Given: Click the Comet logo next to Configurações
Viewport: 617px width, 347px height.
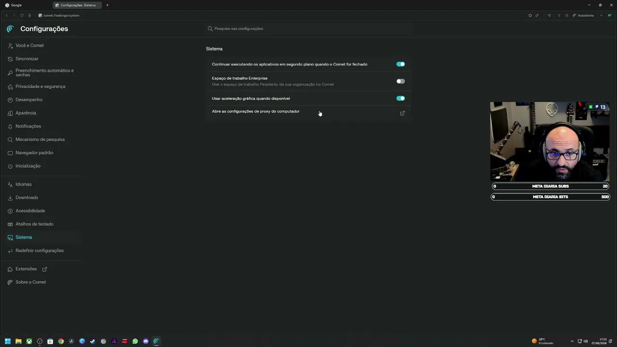Looking at the screenshot, I should pyautogui.click(x=11, y=29).
